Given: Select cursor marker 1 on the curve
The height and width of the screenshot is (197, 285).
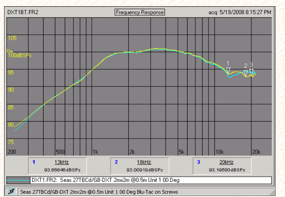Looking at the screenshot, I should click(228, 71).
